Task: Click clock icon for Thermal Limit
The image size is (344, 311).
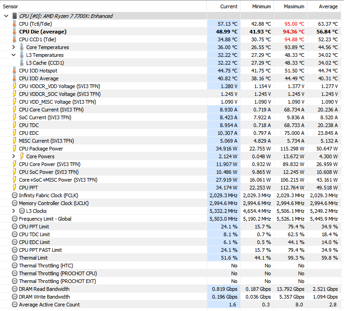Action: 15,258
